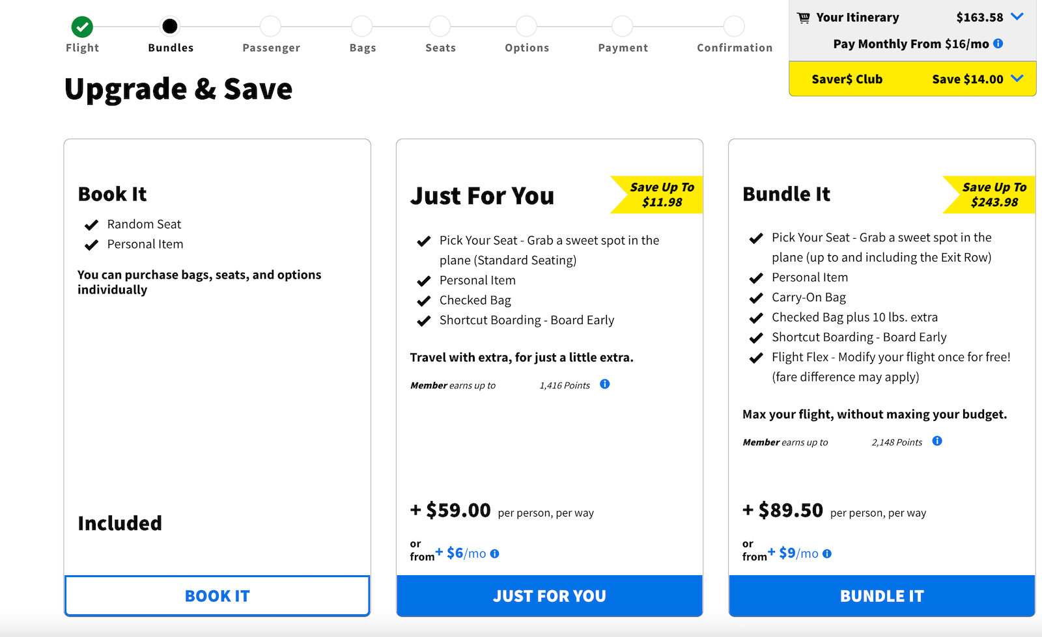The width and height of the screenshot is (1042, 637).
Task: Select the JUST FOR YOU bundle
Action: click(550, 595)
